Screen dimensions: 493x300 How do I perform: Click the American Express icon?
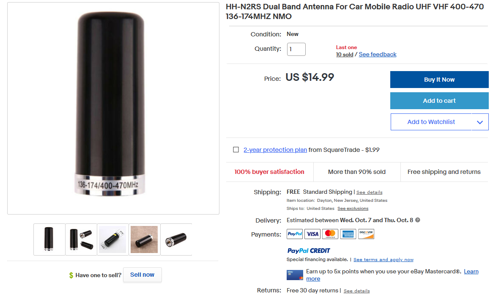click(x=348, y=234)
